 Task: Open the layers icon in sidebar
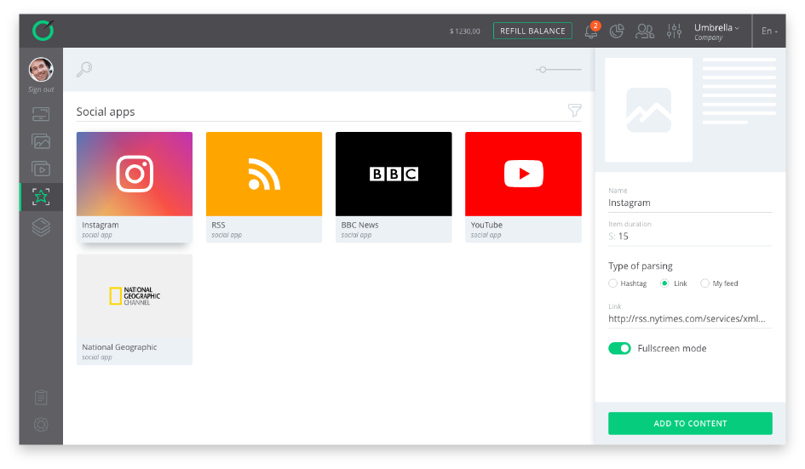click(x=41, y=226)
